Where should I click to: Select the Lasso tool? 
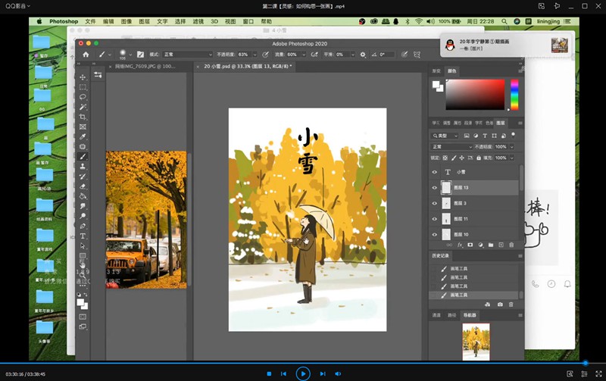(83, 97)
